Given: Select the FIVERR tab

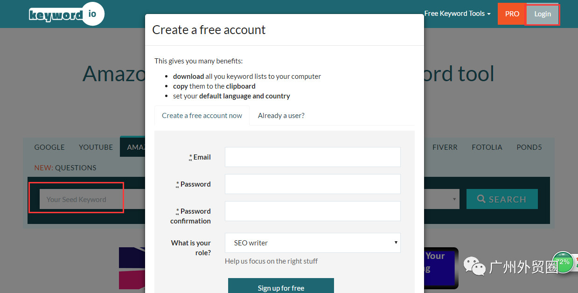Looking at the screenshot, I should coord(445,147).
